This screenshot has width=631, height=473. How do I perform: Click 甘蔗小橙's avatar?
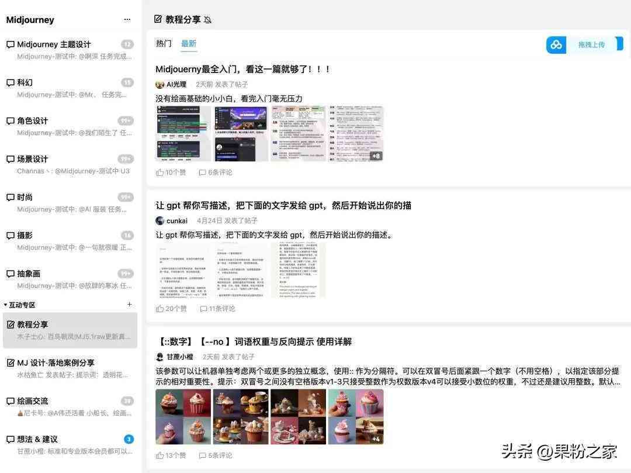coord(160,357)
